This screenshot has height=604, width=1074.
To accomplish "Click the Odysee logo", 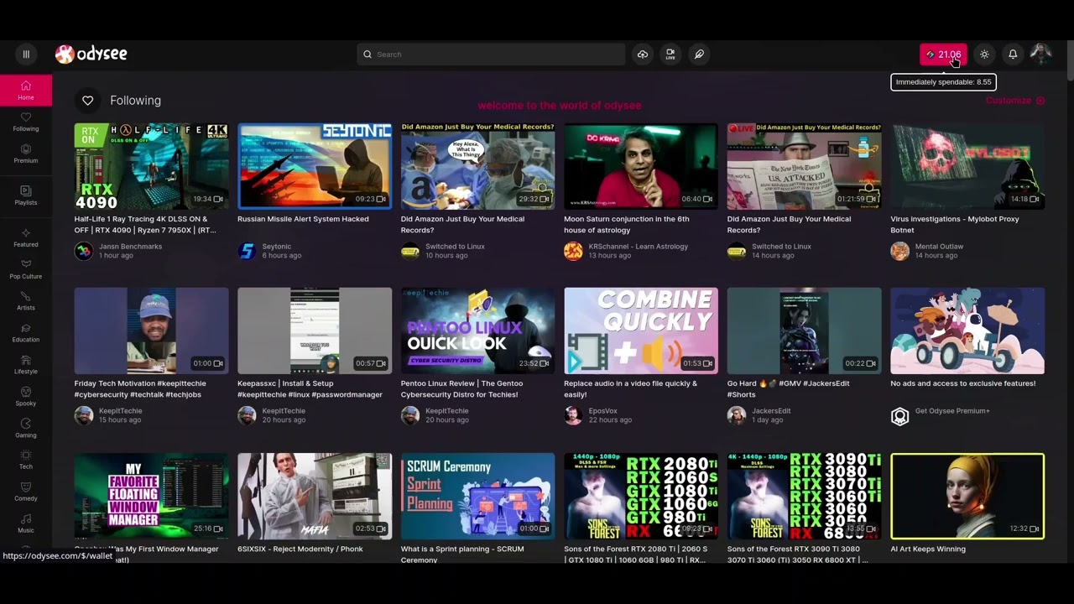I will point(91,55).
